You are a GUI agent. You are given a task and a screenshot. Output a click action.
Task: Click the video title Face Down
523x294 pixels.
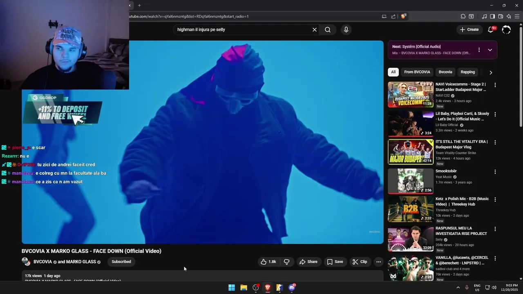pos(92,251)
